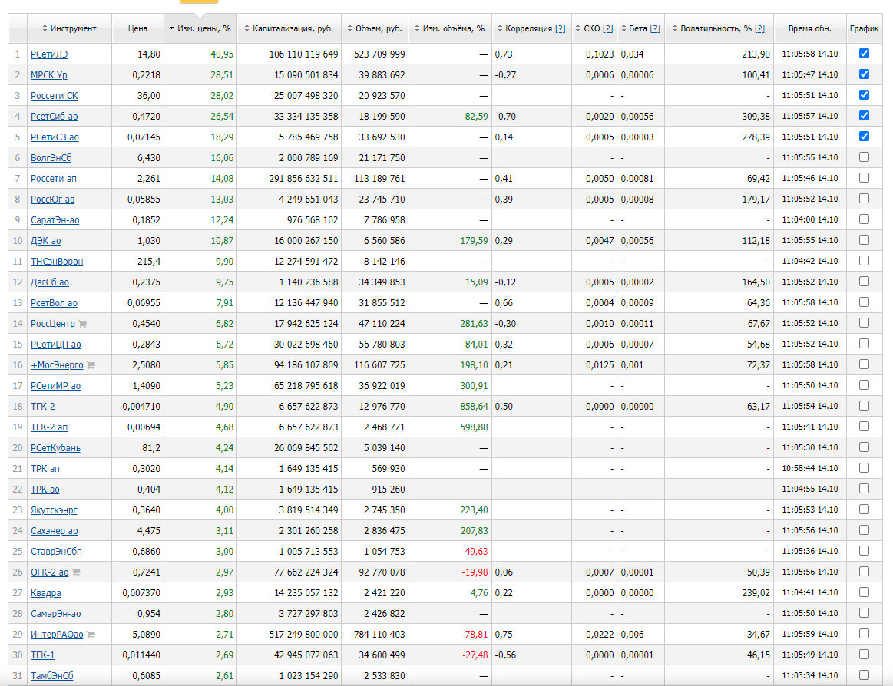
Task: Uncheck the chart checkbox for МРСК Ур
Action: (864, 74)
